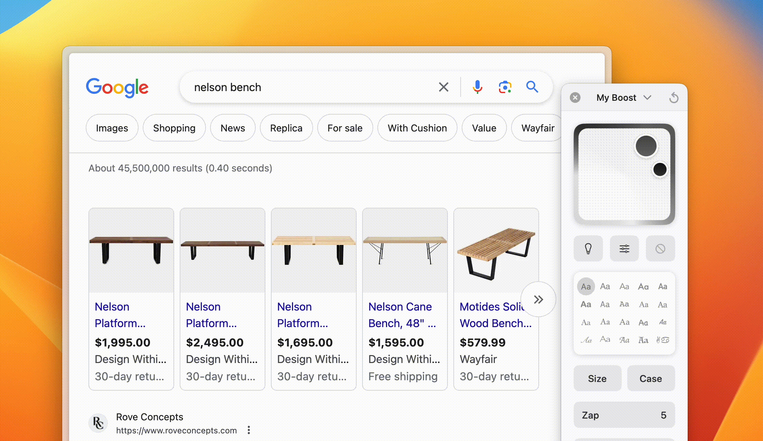
Task: Click the Rove Concepts result title
Action: (x=150, y=417)
